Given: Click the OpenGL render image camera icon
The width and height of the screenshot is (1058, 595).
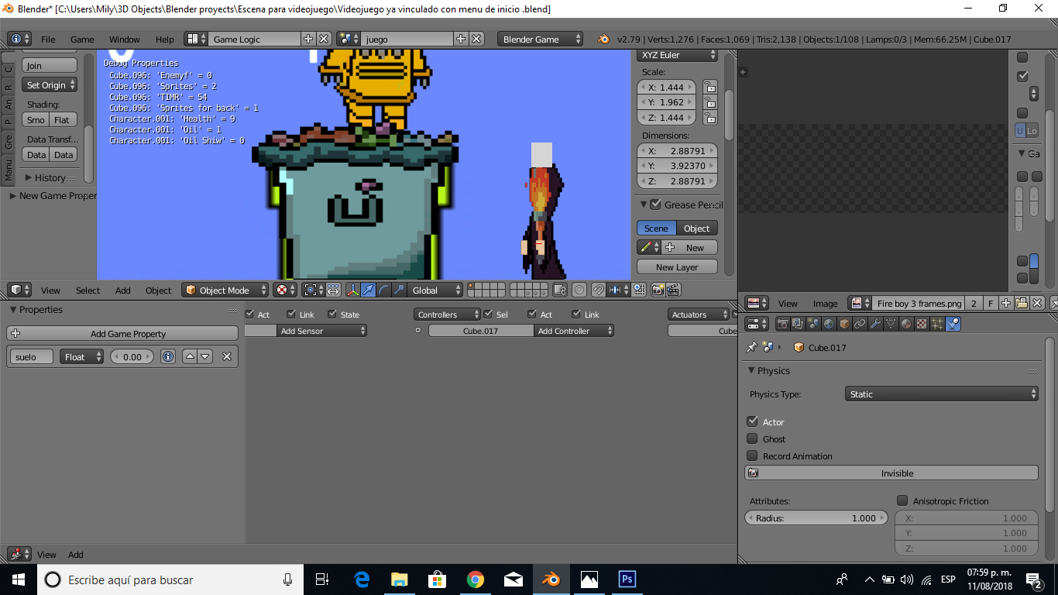Looking at the screenshot, I should coord(658,290).
